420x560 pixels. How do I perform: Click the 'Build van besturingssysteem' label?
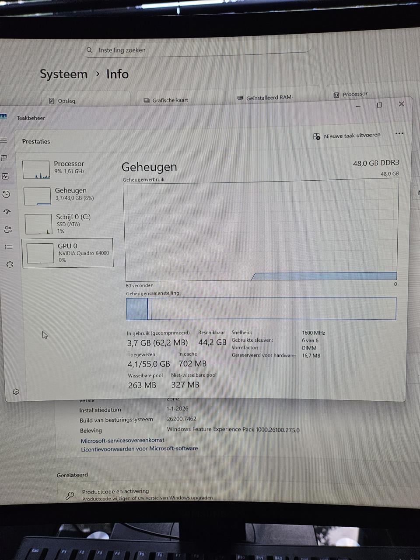116,420
